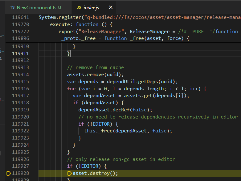This screenshot has width=241, height=181.
Task: Click 'if (dependAsset) {' on line 119918
Action: (98, 103)
